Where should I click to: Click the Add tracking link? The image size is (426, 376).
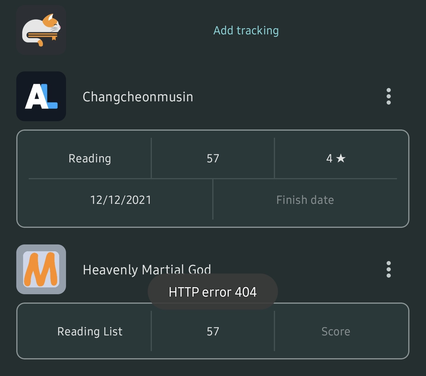coord(246,30)
